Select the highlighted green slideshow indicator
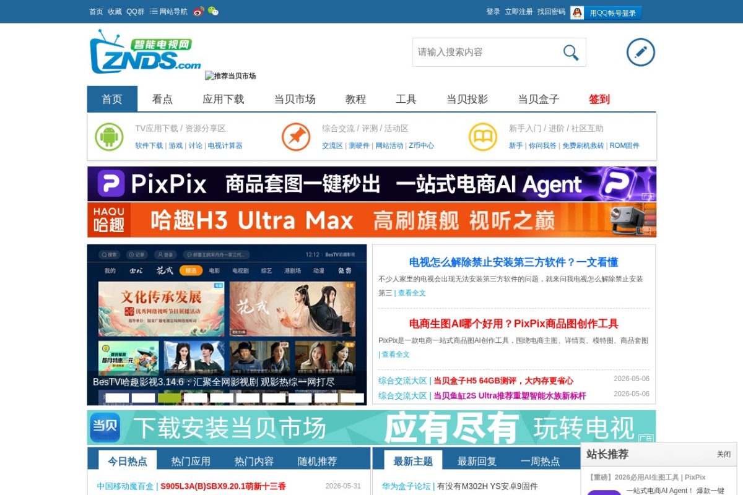 [170, 398]
